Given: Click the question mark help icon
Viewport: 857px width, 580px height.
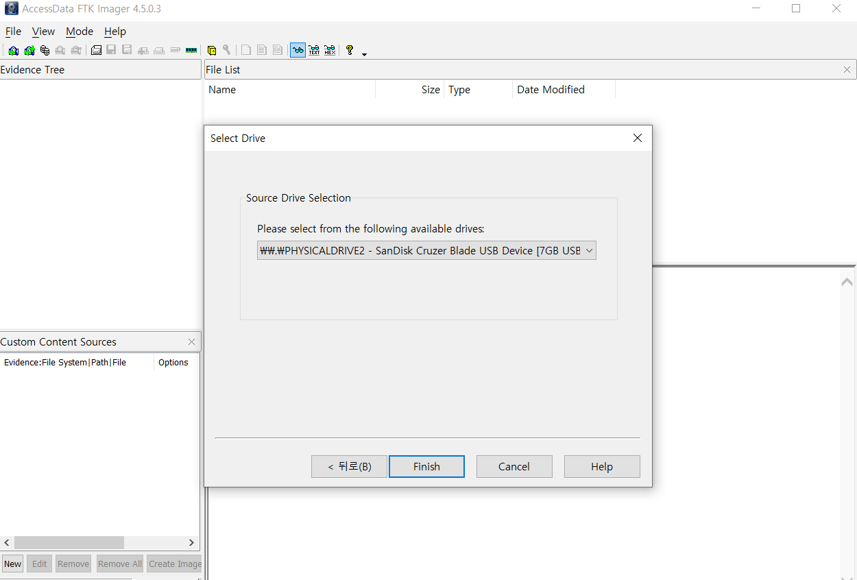Looking at the screenshot, I should point(350,50).
